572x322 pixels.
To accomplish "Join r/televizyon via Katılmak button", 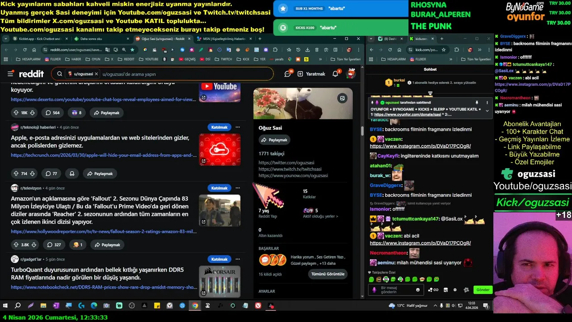I will [219, 188].
